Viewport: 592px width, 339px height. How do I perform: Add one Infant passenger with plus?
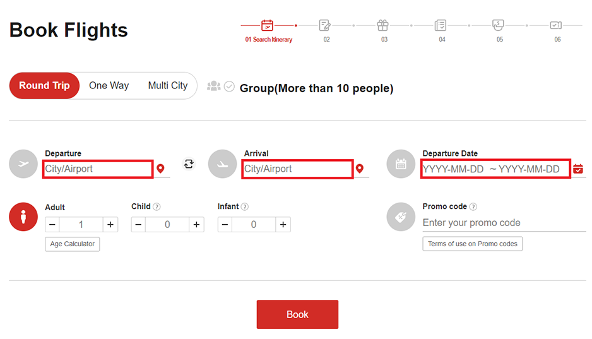pyautogui.click(x=283, y=225)
